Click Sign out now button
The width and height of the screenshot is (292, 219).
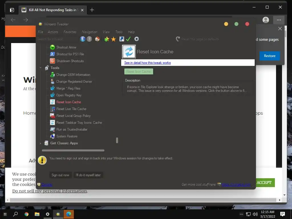click(60, 175)
